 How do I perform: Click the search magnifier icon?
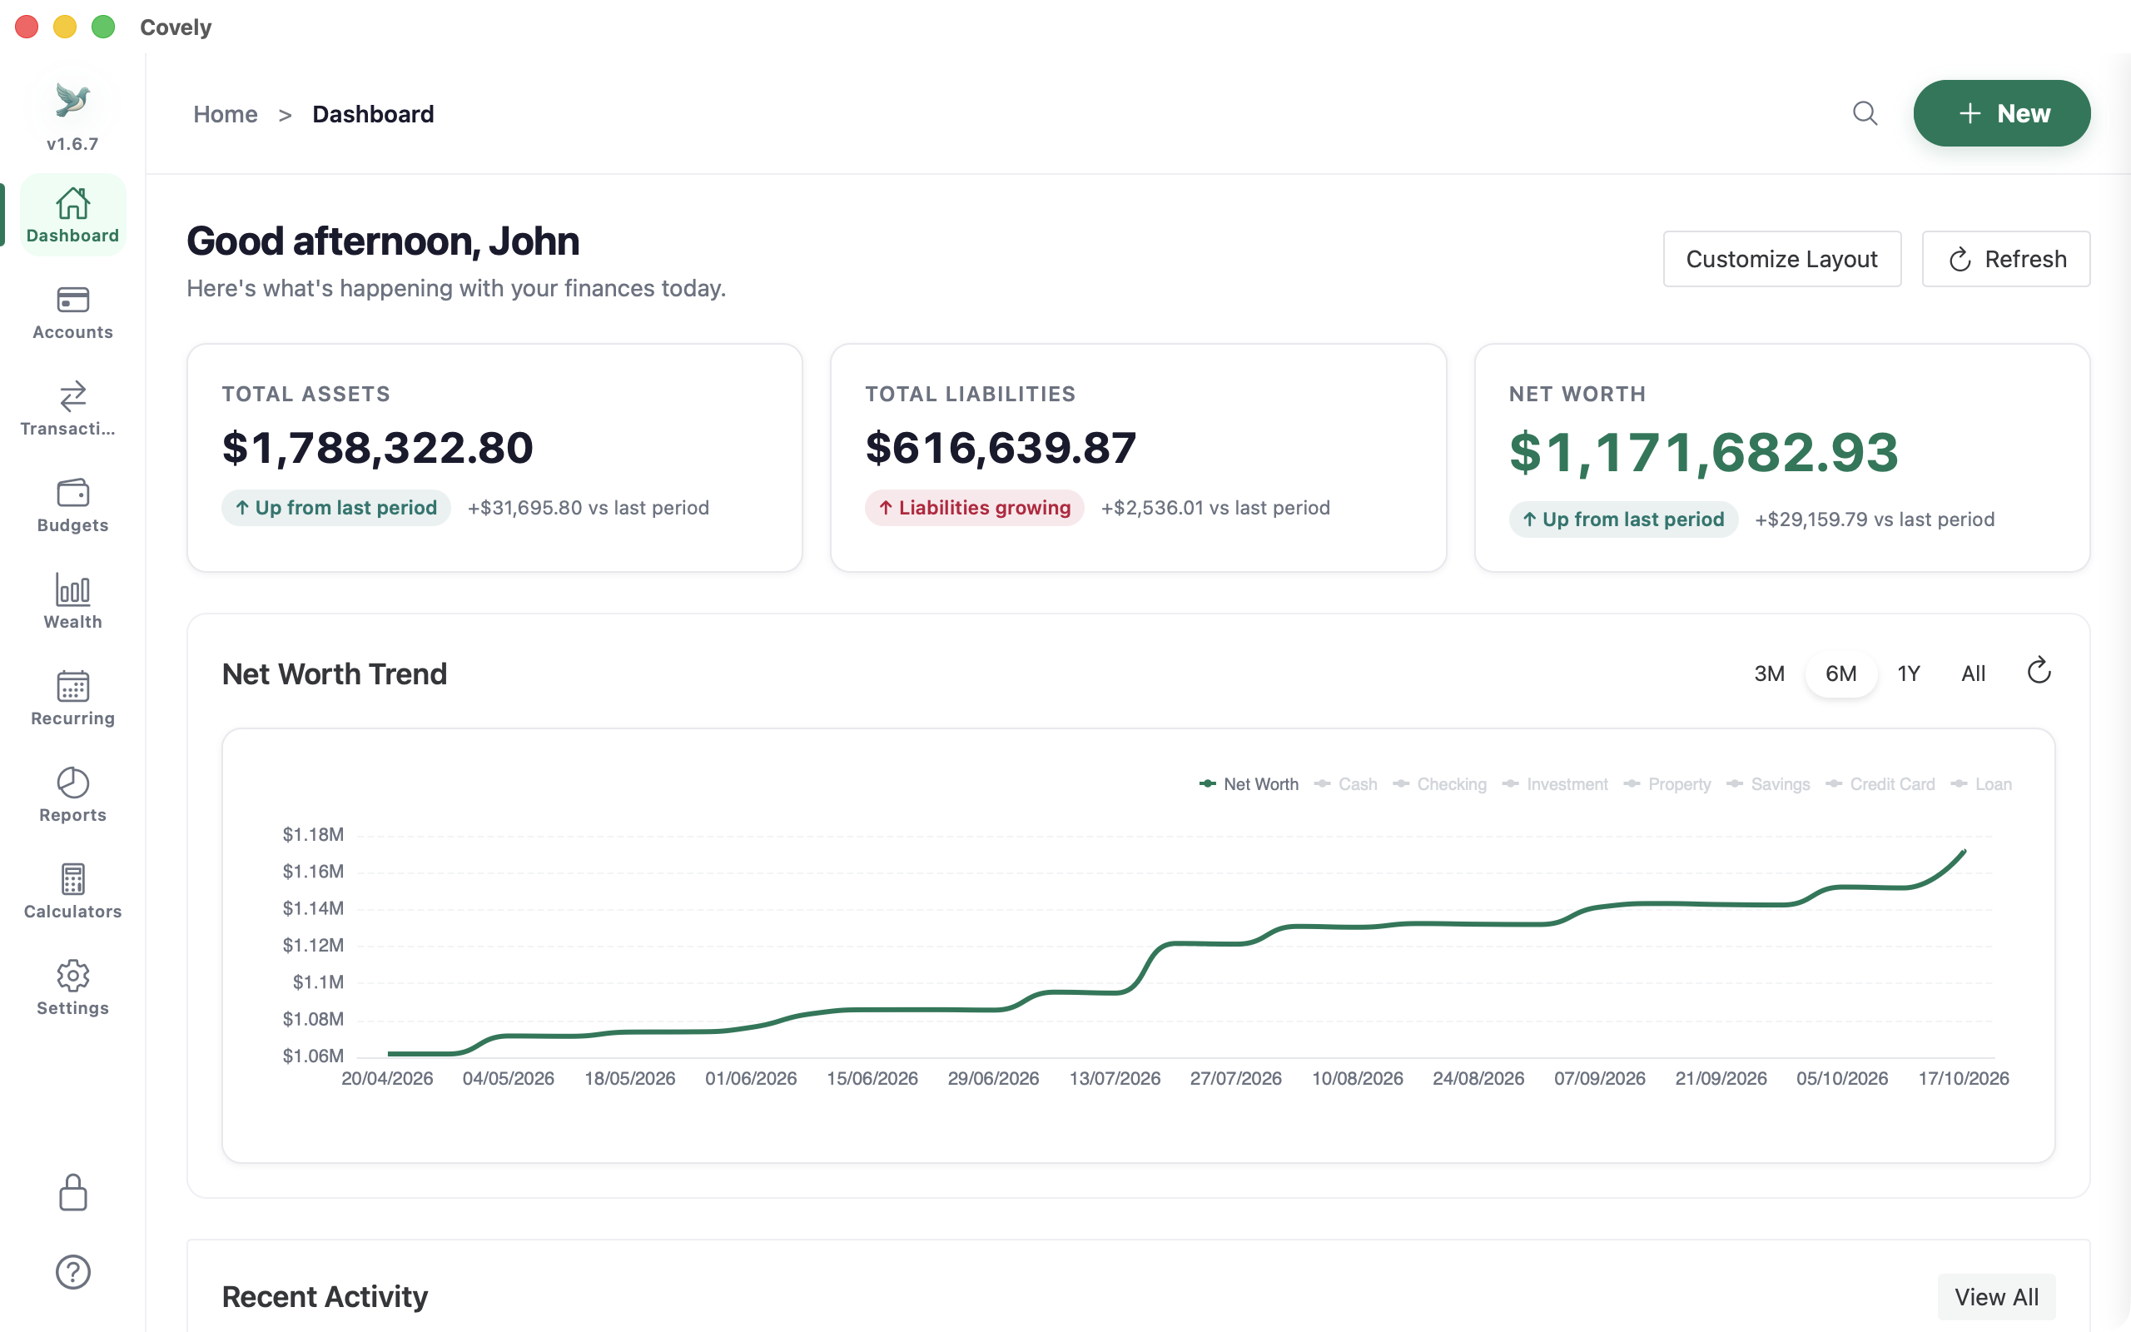(1864, 114)
